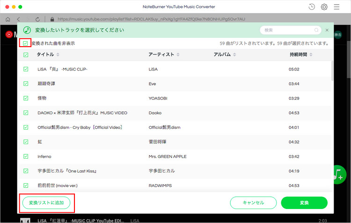The width and height of the screenshot is (351, 223).
Task: Go to the home page icon
Action: [8, 20]
